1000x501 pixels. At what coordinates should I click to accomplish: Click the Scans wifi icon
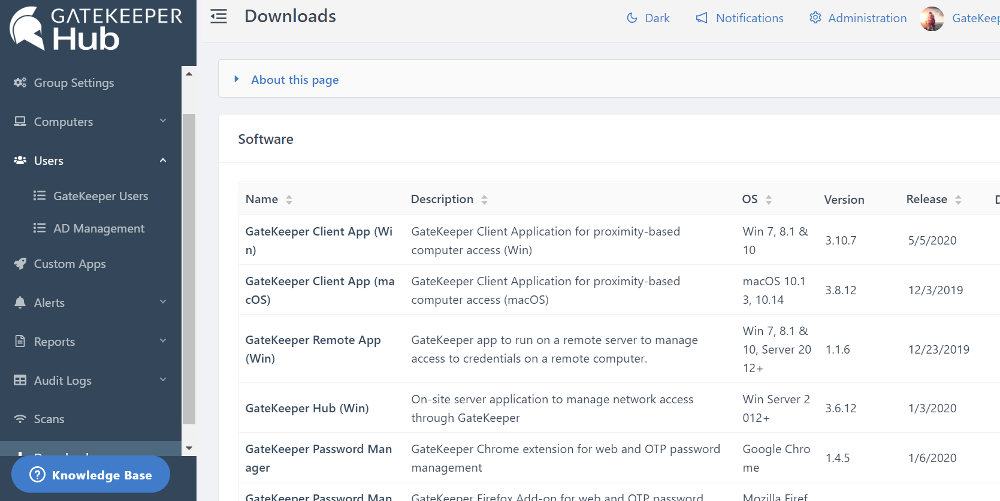point(20,419)
